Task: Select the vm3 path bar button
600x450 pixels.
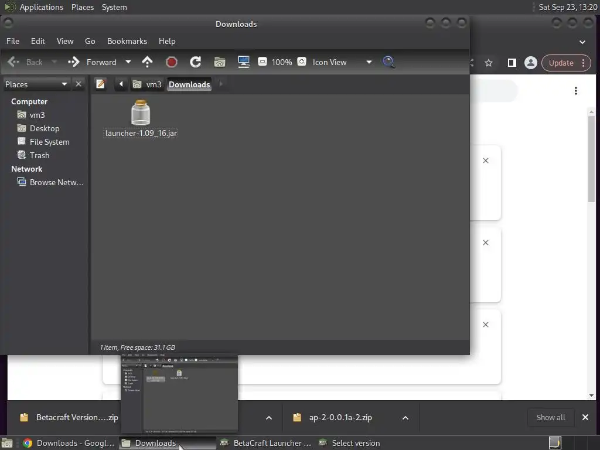Action: 147,84
